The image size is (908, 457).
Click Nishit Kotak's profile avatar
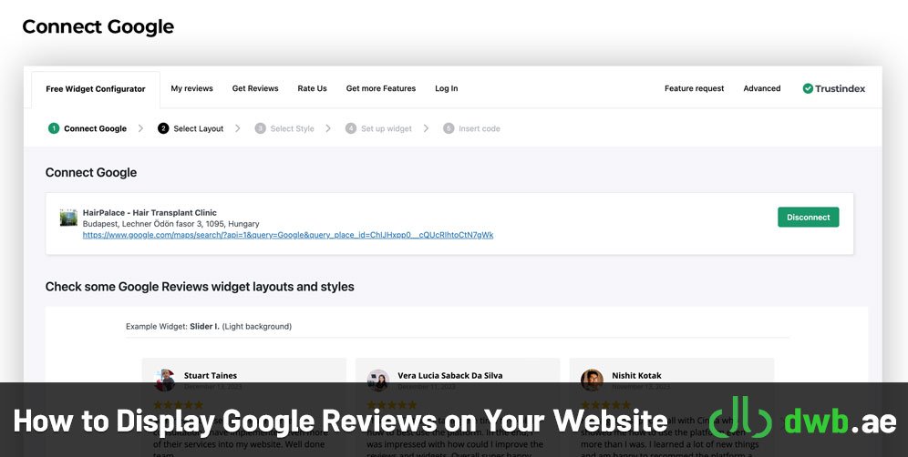point(592,380)
